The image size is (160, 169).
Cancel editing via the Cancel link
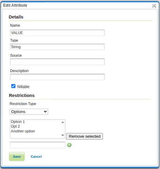(36, 156)
